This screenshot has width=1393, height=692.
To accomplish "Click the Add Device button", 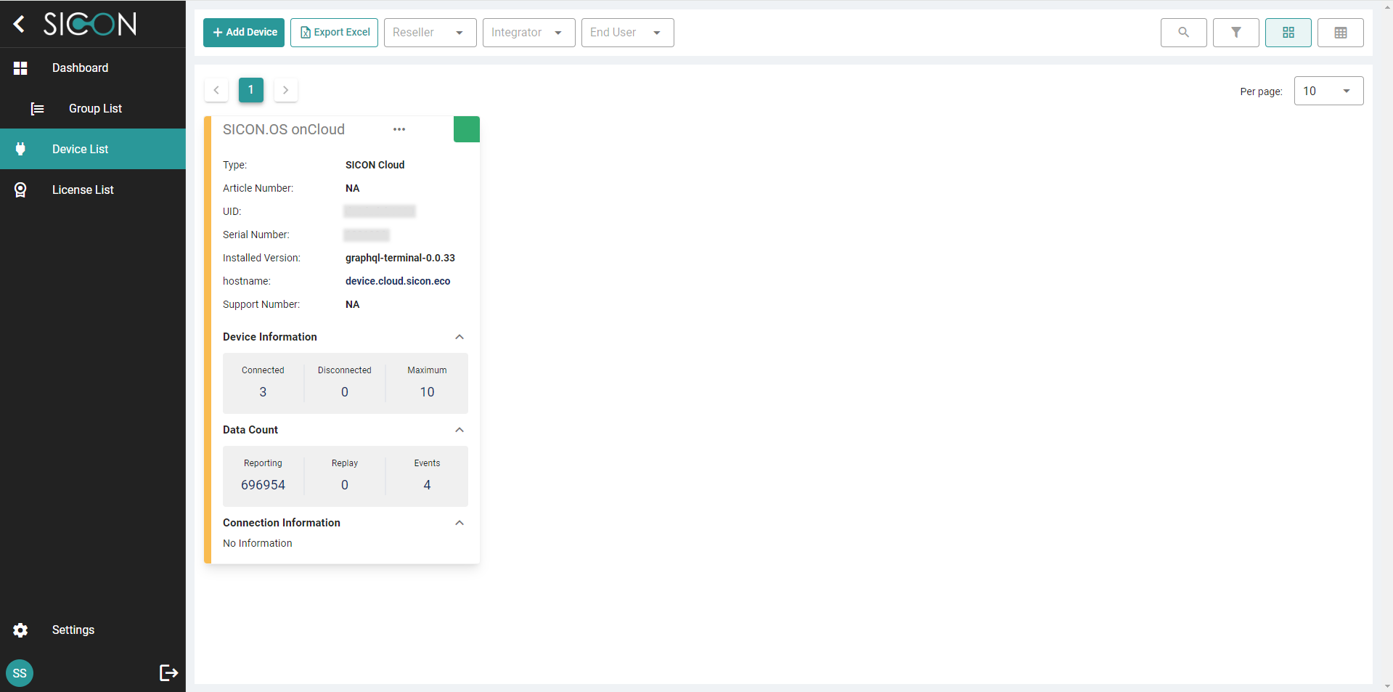I will click(x=244, y=33).
